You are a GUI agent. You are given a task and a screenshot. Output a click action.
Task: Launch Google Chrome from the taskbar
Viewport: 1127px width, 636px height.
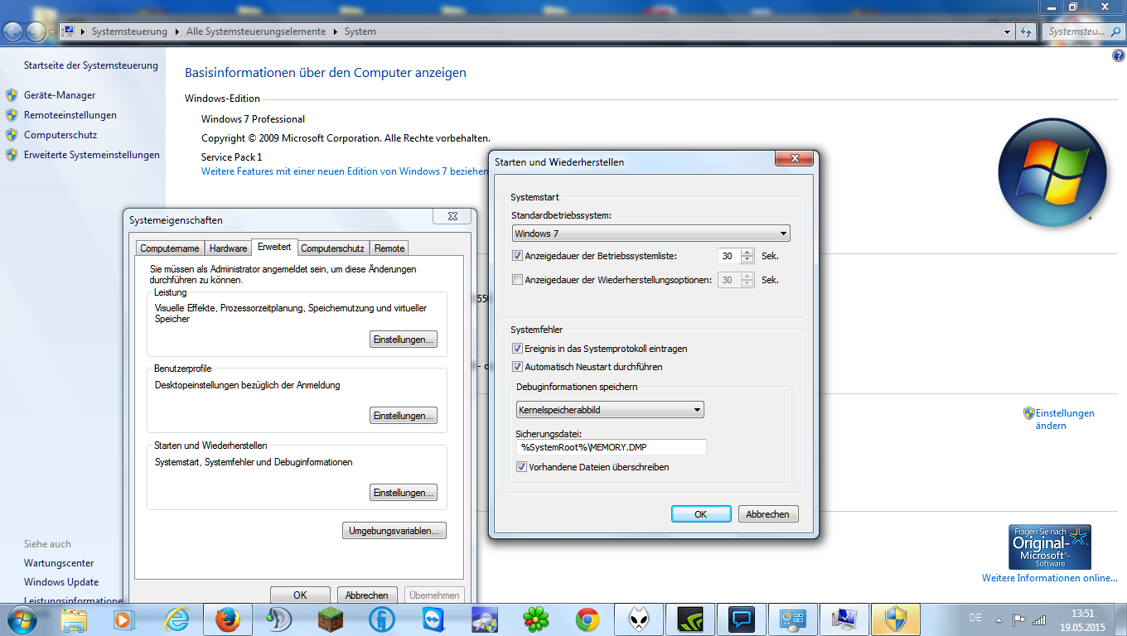click(588, 619)
